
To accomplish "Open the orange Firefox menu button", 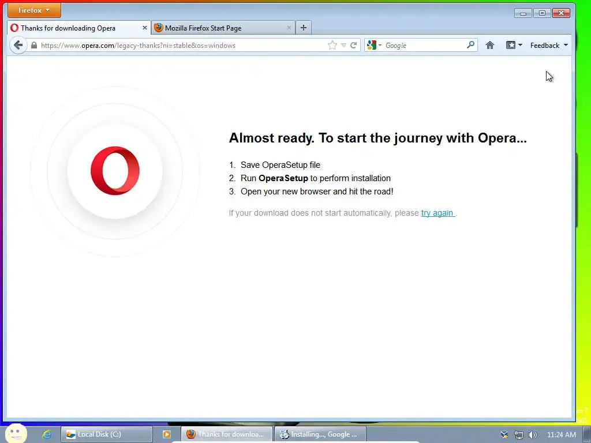I will 34,10.
